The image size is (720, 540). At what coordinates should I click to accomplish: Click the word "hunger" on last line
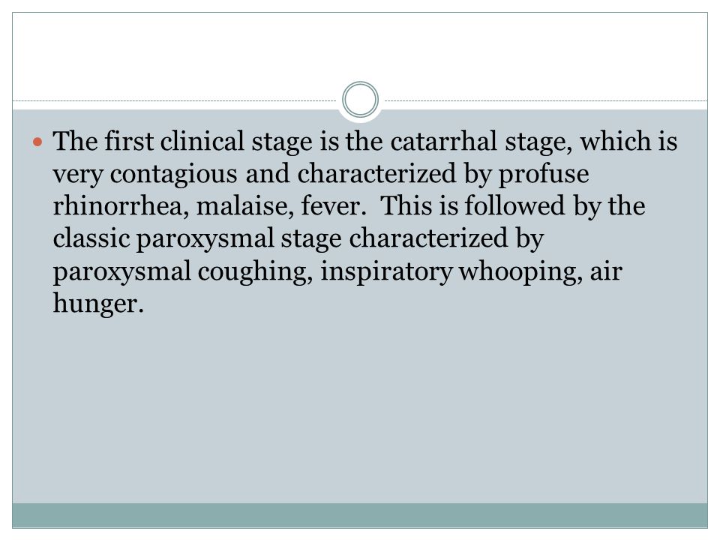98,304
